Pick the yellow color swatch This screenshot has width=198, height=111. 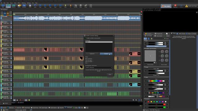point(151,102)
